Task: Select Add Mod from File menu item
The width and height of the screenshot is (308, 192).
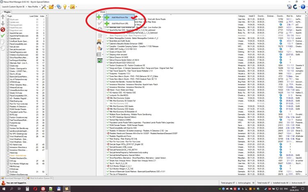Action: coord(120,18)
